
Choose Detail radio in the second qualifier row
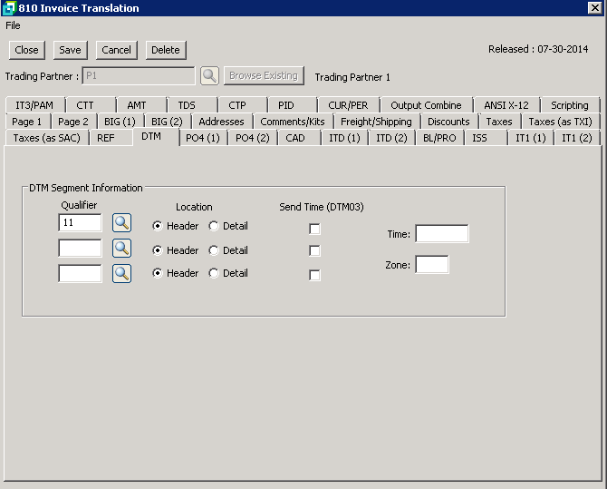[x=214, y=250]
